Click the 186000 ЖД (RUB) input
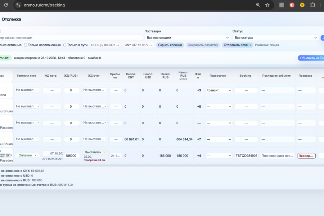This screenshot has height=216, width=324. 72,156
